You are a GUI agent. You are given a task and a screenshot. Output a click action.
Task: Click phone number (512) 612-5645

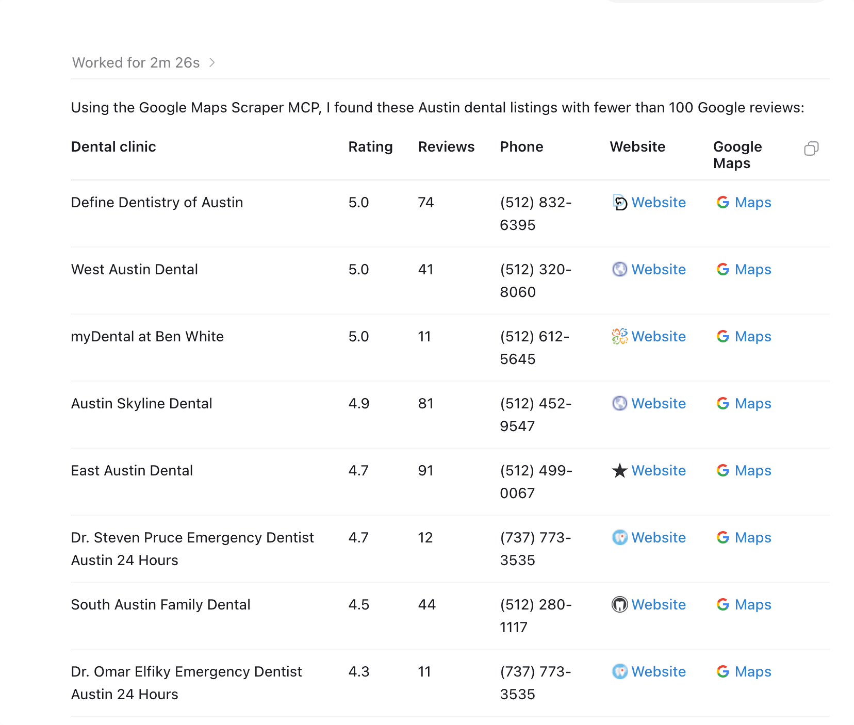click(x=535, y=348)
